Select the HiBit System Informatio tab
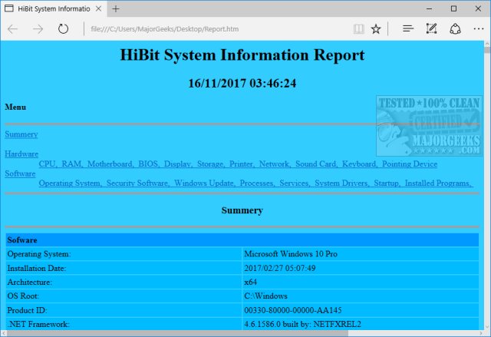This screenshot has width=491, height=337. point(54,8)
